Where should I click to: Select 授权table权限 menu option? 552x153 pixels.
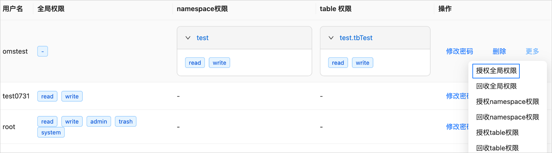pos(497,133)
